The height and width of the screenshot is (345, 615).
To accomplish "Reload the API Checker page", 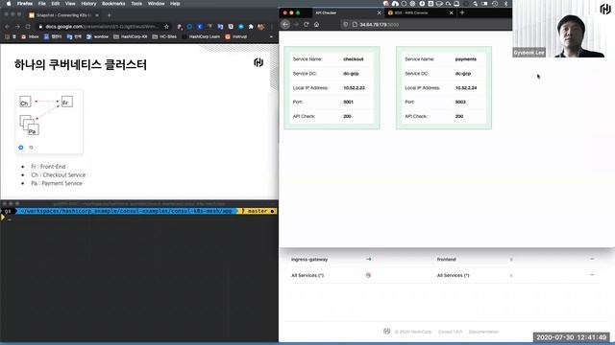I will [x=307, y=24].
